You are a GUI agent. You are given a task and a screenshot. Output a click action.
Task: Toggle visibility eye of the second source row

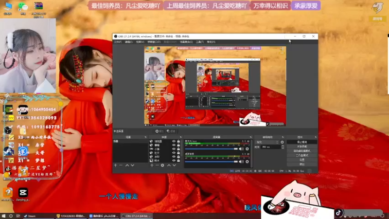[x=174, y=145]
